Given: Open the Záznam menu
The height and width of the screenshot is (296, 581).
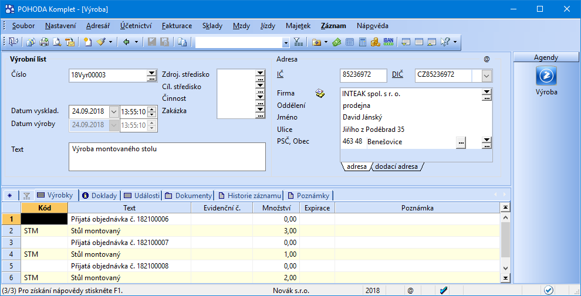Looking at the screenshot, I should coord(333,26).
